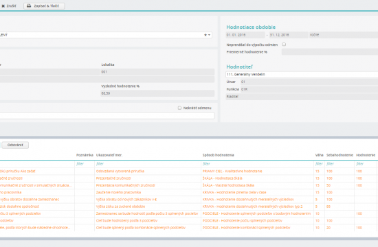Select the Prezentačné zručnosti indicator cell

point(148,178)
